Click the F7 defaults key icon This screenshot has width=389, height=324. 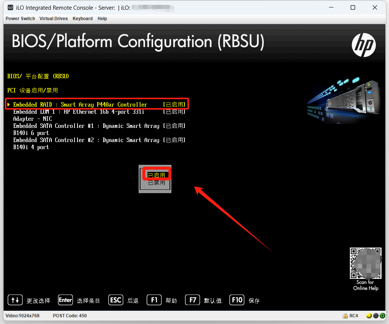click(193, 300)
